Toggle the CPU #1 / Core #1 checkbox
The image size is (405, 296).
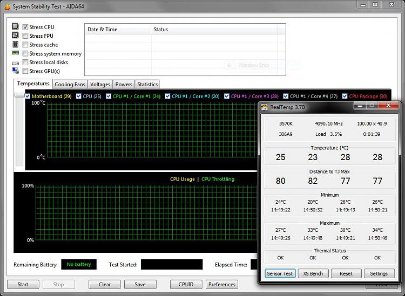(x=109, y=96)
